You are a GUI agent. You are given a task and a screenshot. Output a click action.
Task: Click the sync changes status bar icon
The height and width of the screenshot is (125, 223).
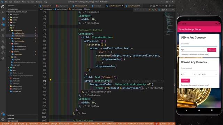click(x=11, y=124)
